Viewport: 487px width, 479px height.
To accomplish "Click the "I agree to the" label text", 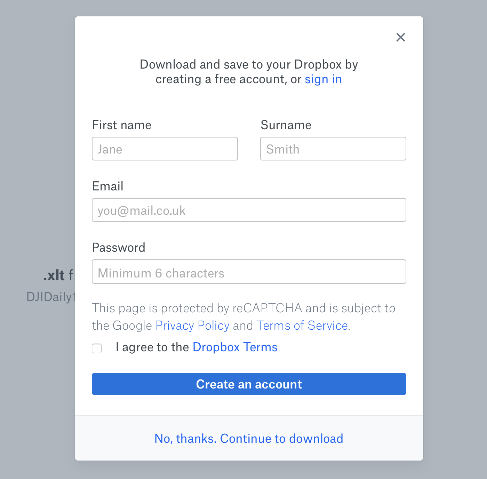I will pyautogui.click(x=152, y=347).
